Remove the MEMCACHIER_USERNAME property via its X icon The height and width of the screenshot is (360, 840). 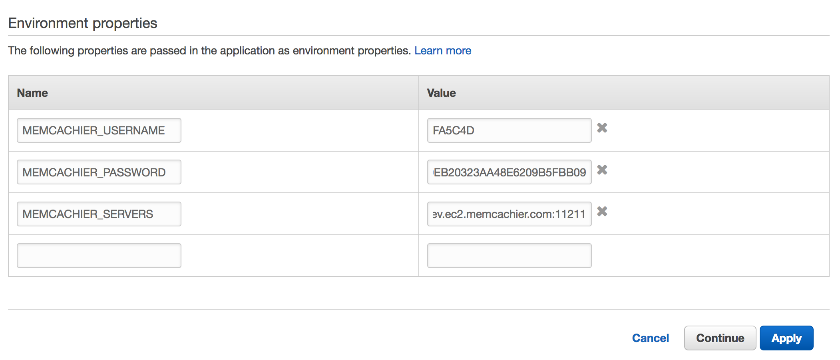click(603, 128)
